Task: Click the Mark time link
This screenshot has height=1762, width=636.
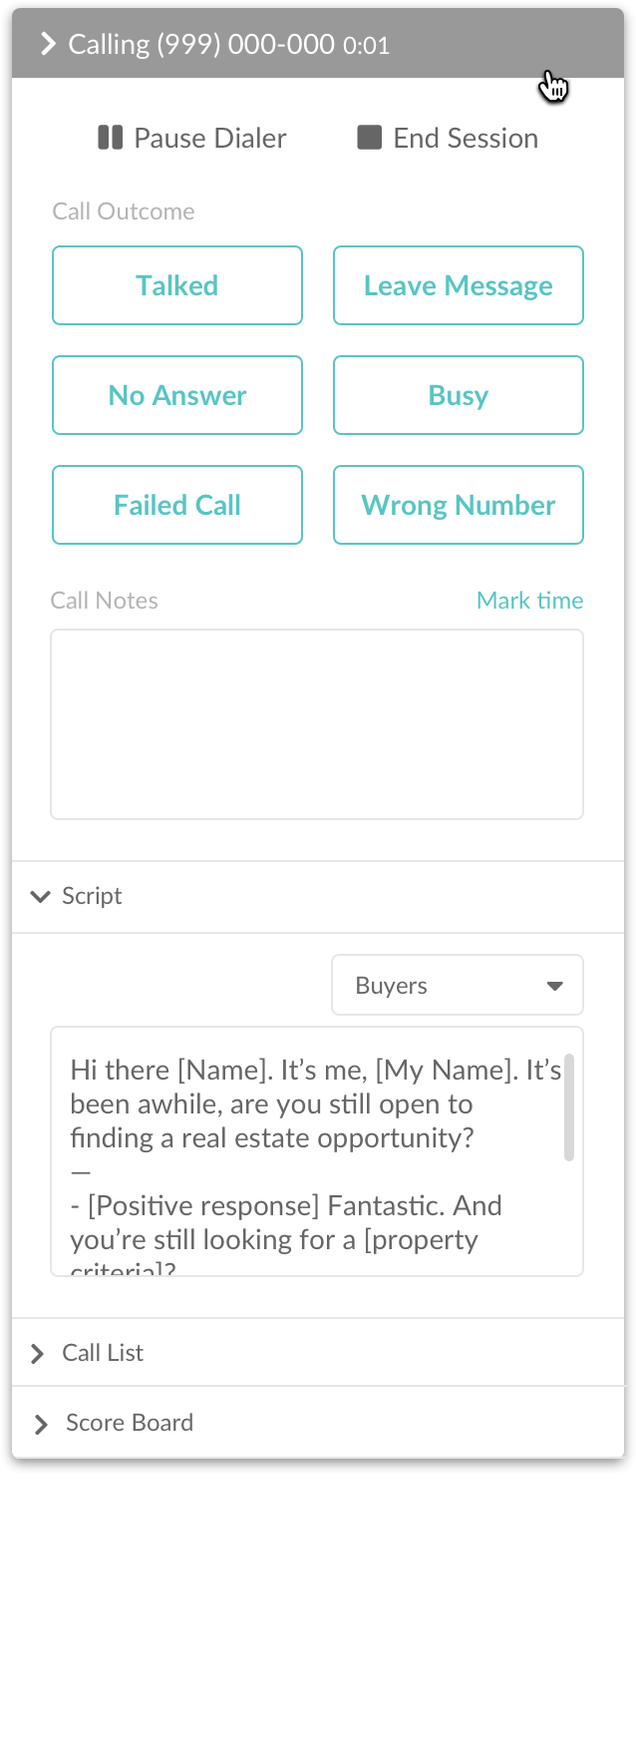Action: coord(529,601)
